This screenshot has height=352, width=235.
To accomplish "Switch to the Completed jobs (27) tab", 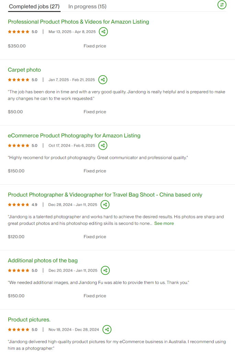I will [34, 7].
